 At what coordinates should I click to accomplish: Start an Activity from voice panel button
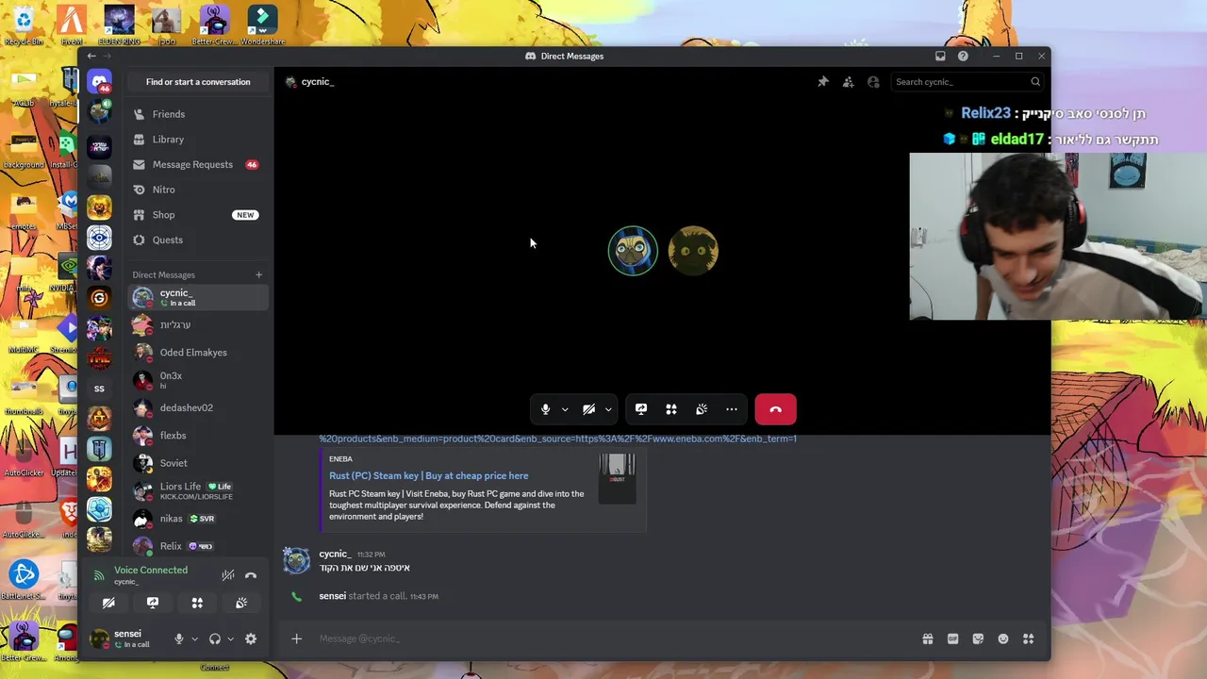197,603
